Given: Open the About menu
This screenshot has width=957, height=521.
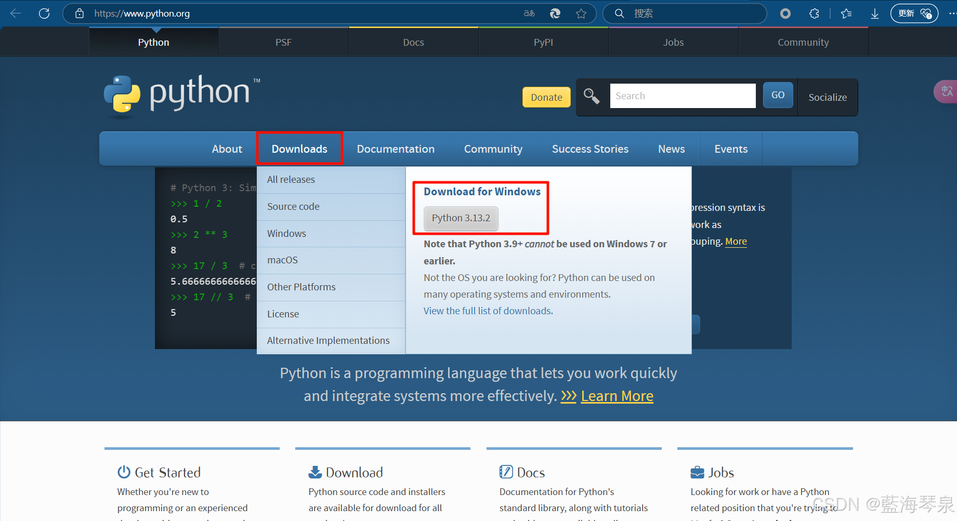Looking at the screenshot, I should [x=227, y=149].
